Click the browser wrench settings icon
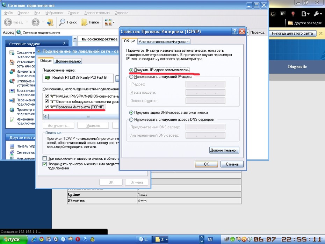The height and width of the screenshot is (244, 325). (317, 14)
